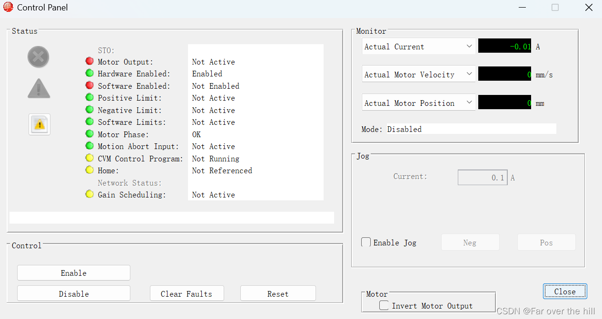Click the green Motion Abort Input indicator
Screen dimensions: 602x319
[x=89, y=146]
